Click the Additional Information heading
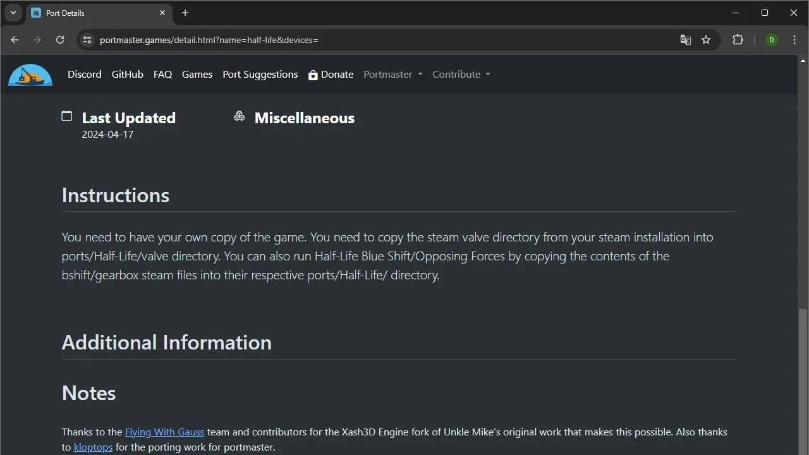 click(x=167, y=343)
